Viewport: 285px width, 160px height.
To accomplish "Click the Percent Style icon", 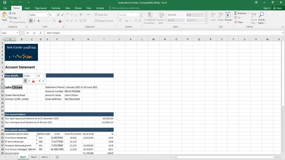I will pyautogui.click(x=126, y=21).
